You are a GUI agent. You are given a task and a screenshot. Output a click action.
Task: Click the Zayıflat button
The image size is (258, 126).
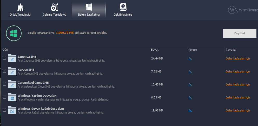tap(240, 33)
